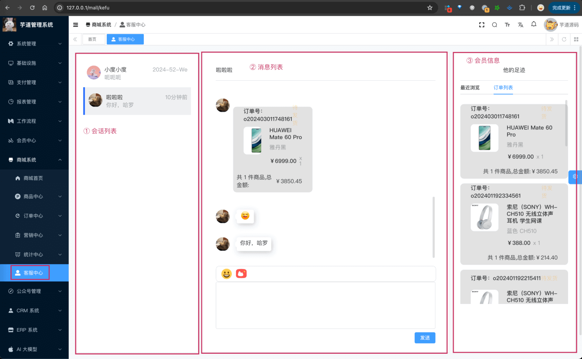Click the grid layout icon beside the refresh icon
582x359 pixels.
tap(576, 39)
